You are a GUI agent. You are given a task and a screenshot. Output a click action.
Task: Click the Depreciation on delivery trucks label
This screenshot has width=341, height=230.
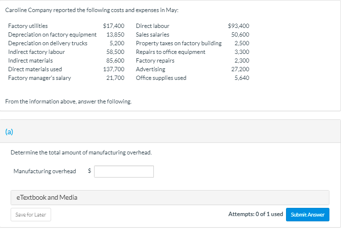[48, 43]
